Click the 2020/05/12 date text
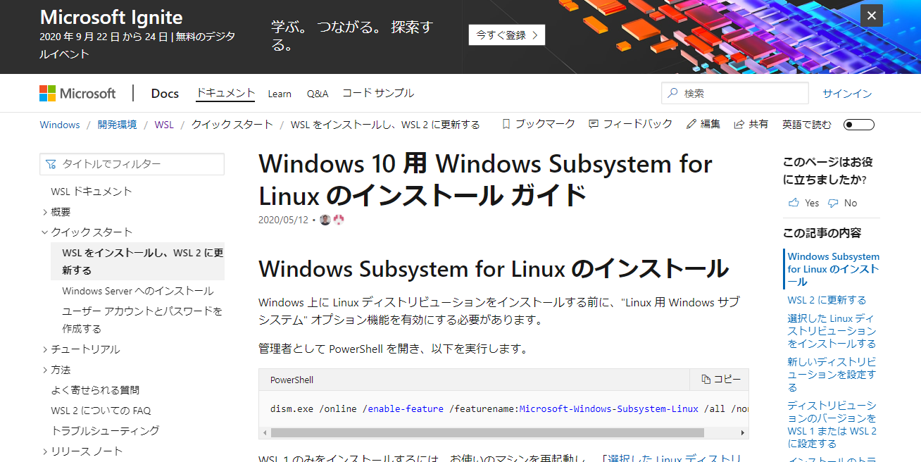 [284, 220]
